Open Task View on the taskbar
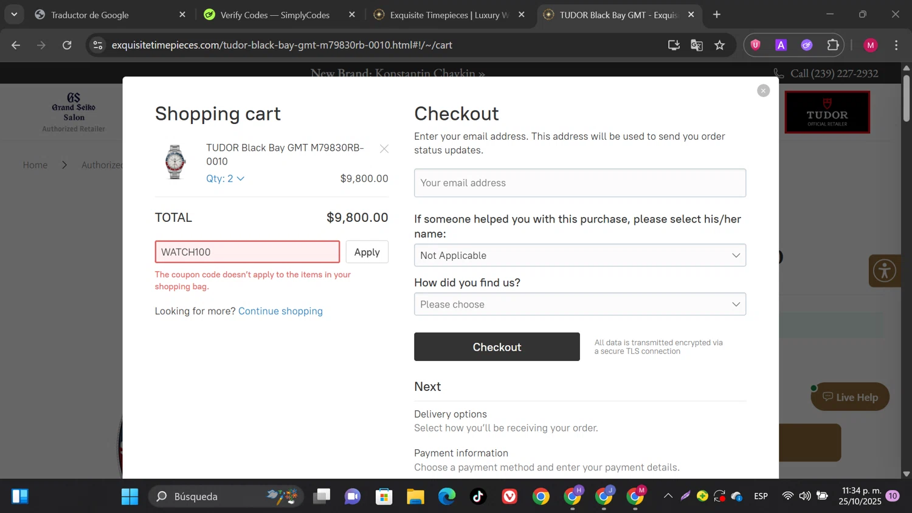912x513 pixels. click(x=322, y=497)
